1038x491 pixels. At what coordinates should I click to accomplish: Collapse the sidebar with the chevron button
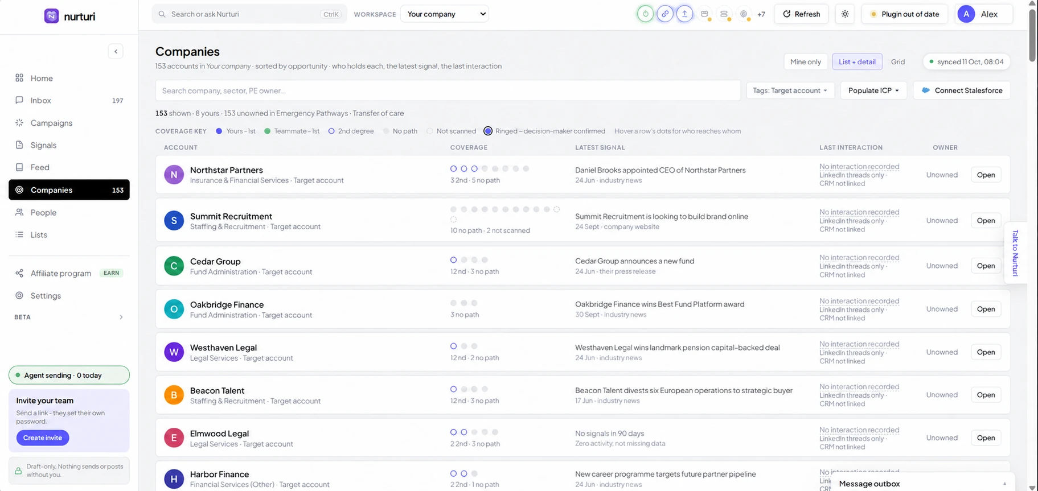(x=116, y=51)
